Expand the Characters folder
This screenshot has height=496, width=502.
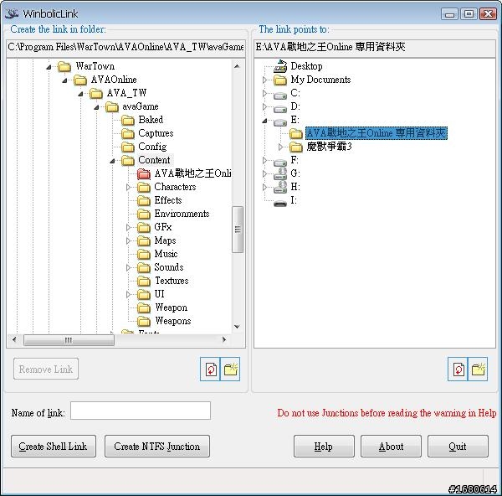pyautogui.click(x=128, y=187)
